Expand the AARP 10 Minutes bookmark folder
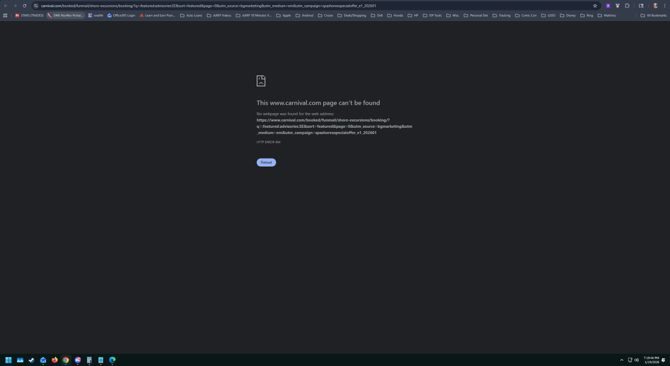 click(254, 15)
